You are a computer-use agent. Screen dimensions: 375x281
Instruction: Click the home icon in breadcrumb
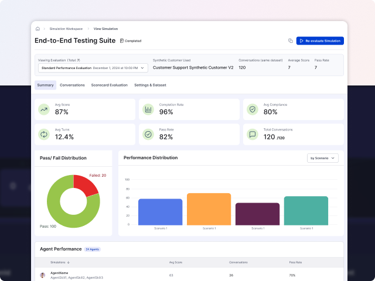pos(37,29)
